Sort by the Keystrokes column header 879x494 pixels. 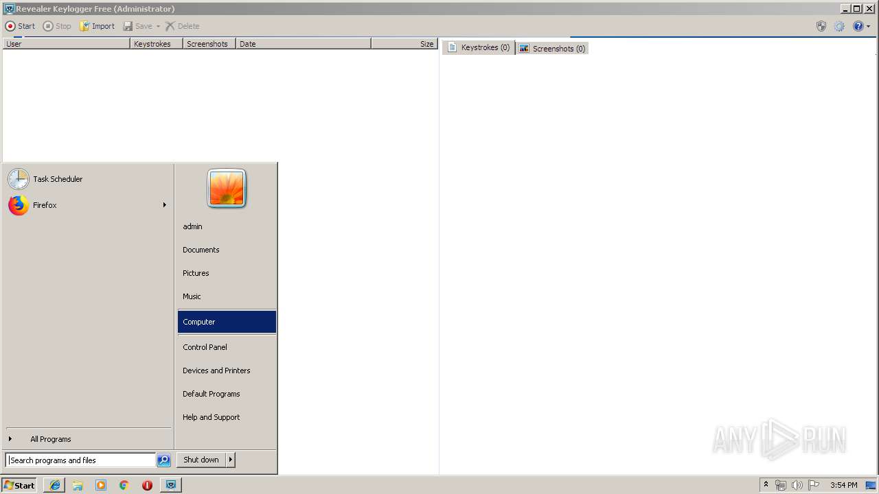[157, 44]
